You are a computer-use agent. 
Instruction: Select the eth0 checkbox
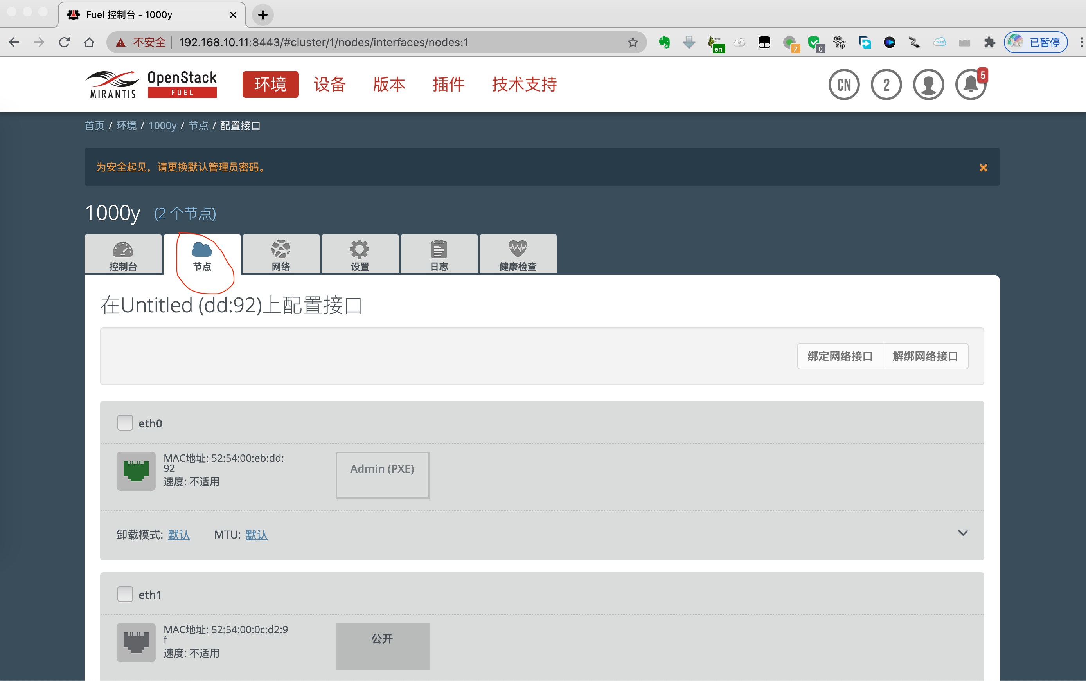click(x=125, y=422)
